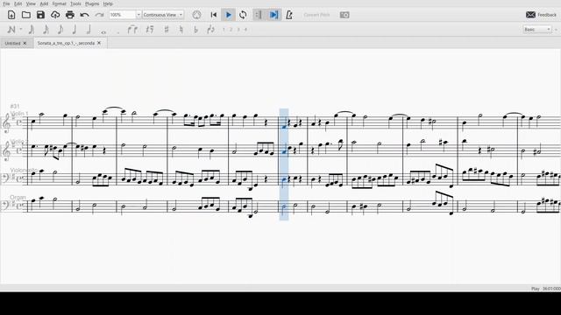
Task: Rewind playback to start position
Action: click(214, 15)
